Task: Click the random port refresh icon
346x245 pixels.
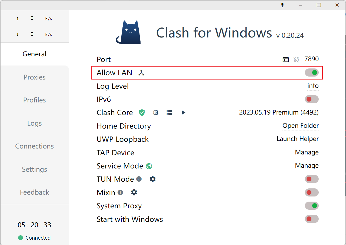Action: (296, 60)
